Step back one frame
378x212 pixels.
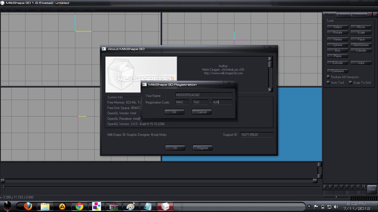coord(342,187)
